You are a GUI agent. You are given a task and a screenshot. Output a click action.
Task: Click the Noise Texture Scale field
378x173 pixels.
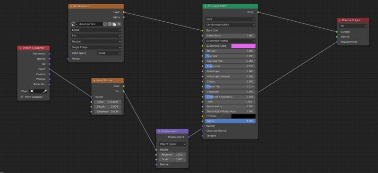coord(108,102)
